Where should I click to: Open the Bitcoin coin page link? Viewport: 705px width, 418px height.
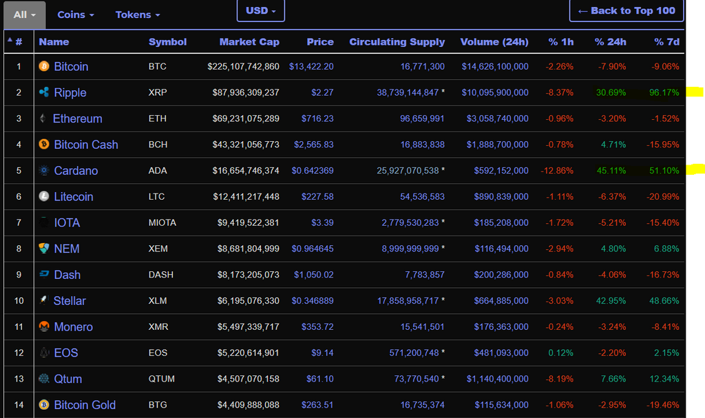pyautogui.click(x=71, y=67)
